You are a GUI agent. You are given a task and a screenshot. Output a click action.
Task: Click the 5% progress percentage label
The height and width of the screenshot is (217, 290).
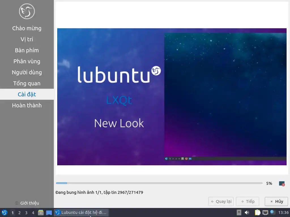pos(269,183)
